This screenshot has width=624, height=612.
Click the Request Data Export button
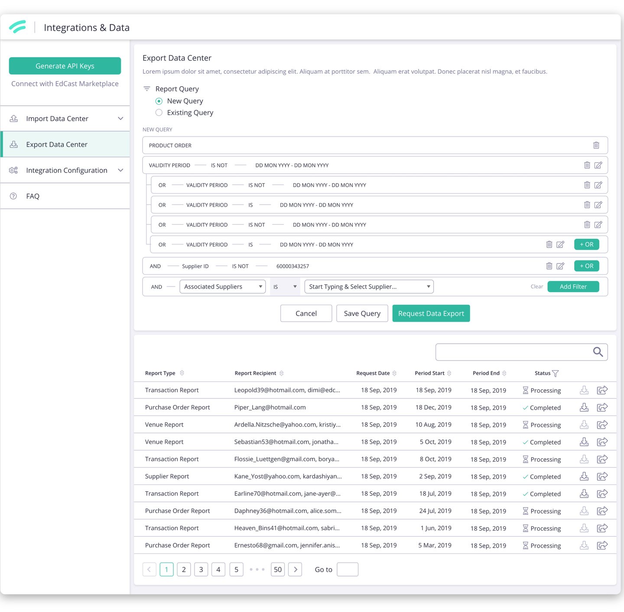click(431, 313)
